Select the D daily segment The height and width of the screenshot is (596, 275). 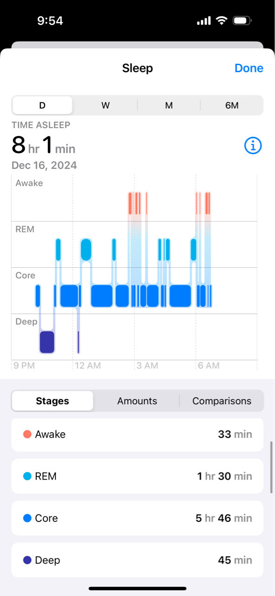42,105
